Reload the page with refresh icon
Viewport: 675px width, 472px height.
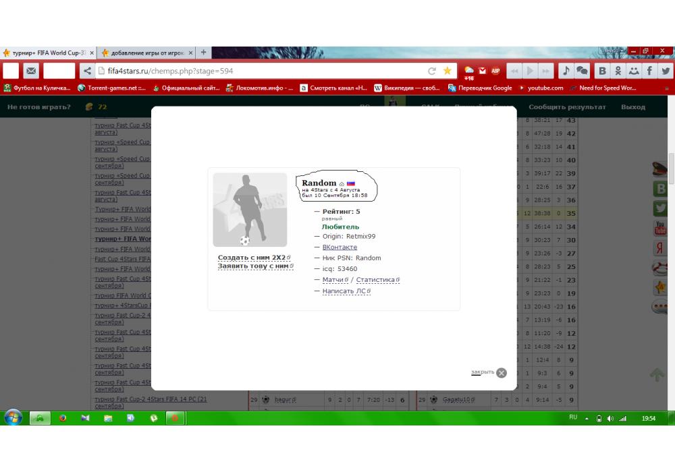click(432, 71)
